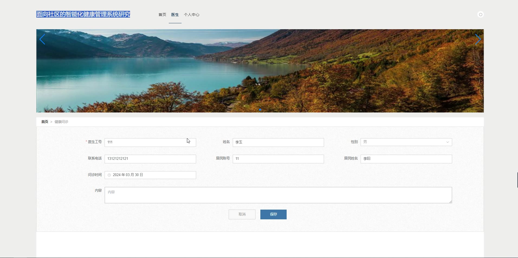Click the 性别 label
This screenshot has width=518, height=258.
coord(354,142)
